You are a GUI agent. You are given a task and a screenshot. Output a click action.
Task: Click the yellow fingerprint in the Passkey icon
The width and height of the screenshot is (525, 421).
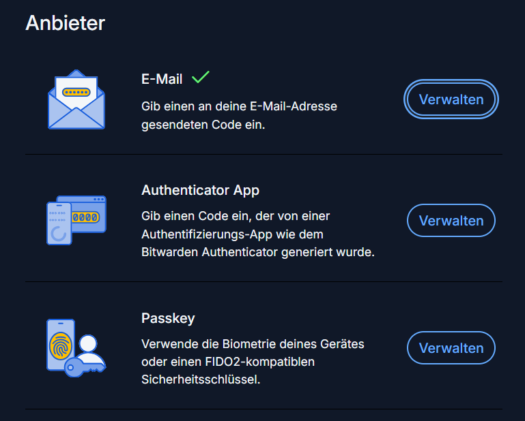click(61, 345)
